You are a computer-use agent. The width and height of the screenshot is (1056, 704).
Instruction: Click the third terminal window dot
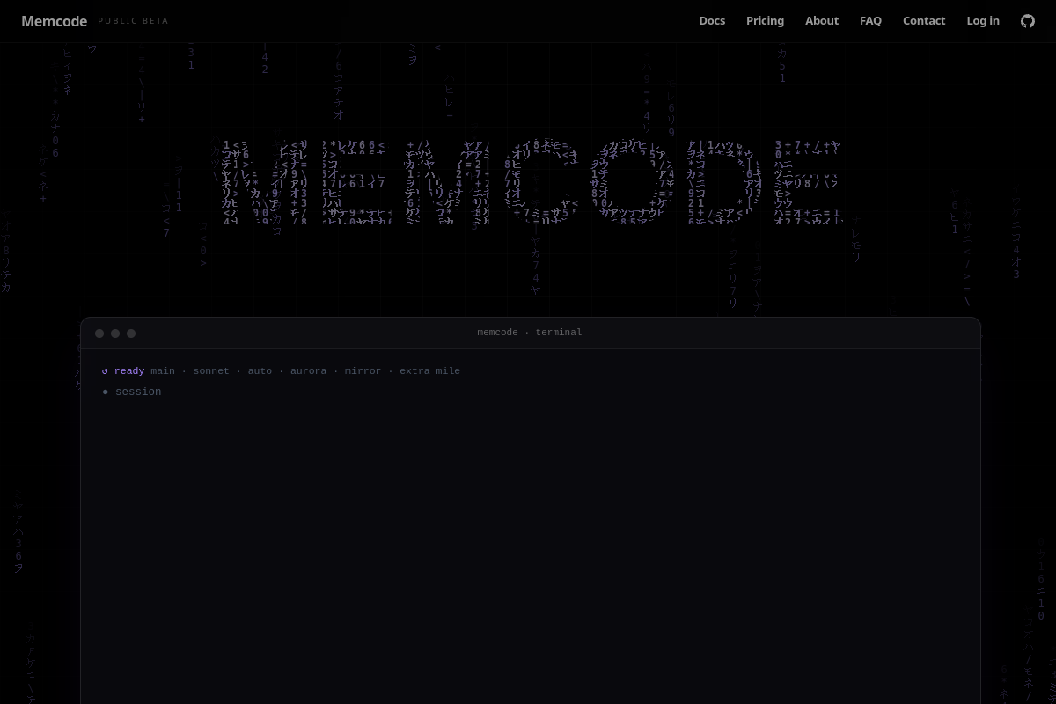(131, 334)
